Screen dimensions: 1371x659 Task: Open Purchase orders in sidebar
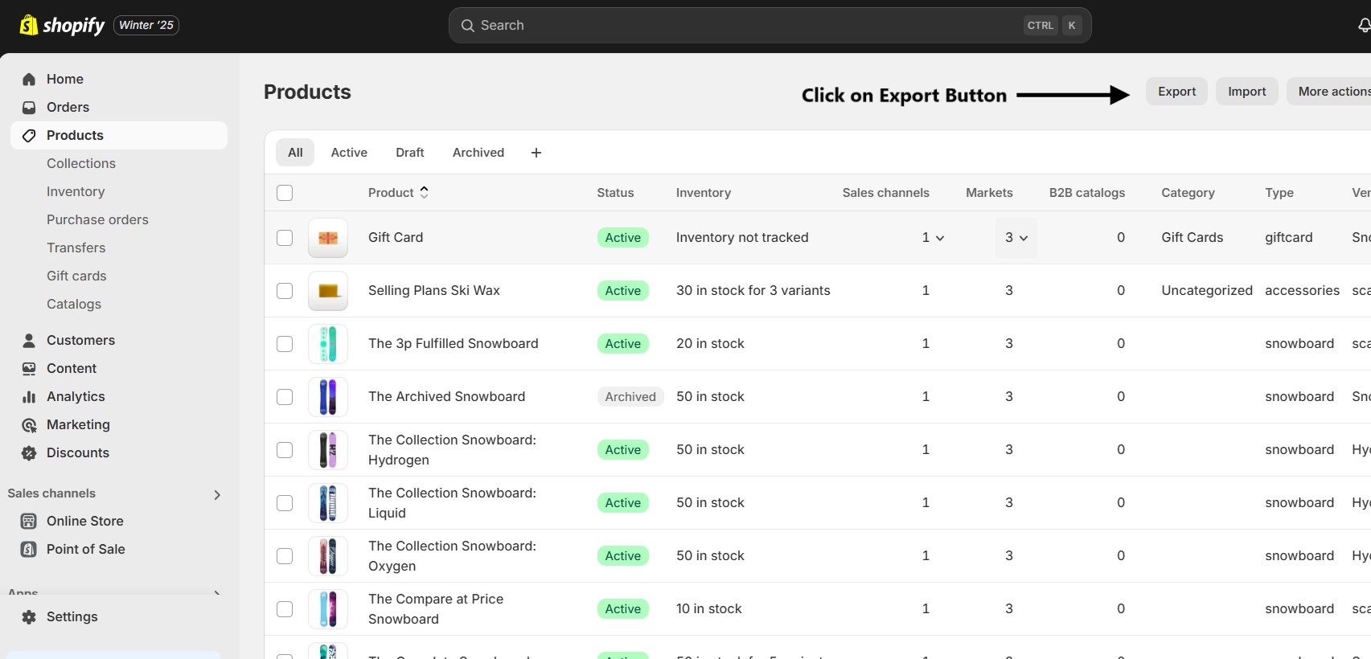(97, 219)
